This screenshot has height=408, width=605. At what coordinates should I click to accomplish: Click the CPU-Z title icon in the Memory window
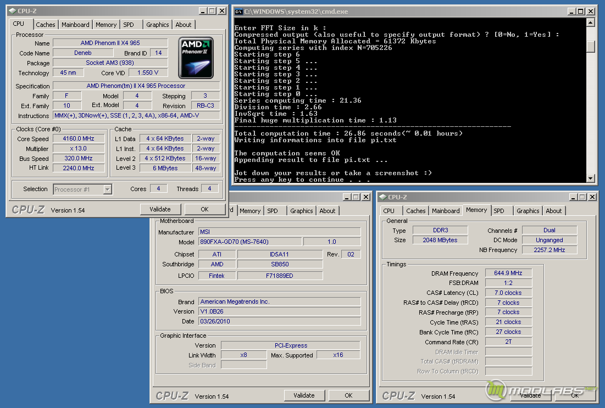click(383, 197)
